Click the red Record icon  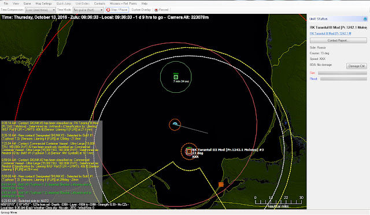click(156, 10)
